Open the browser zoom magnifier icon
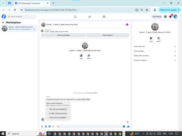This screenshot has width=182, height=136. (x=142, y=10)
